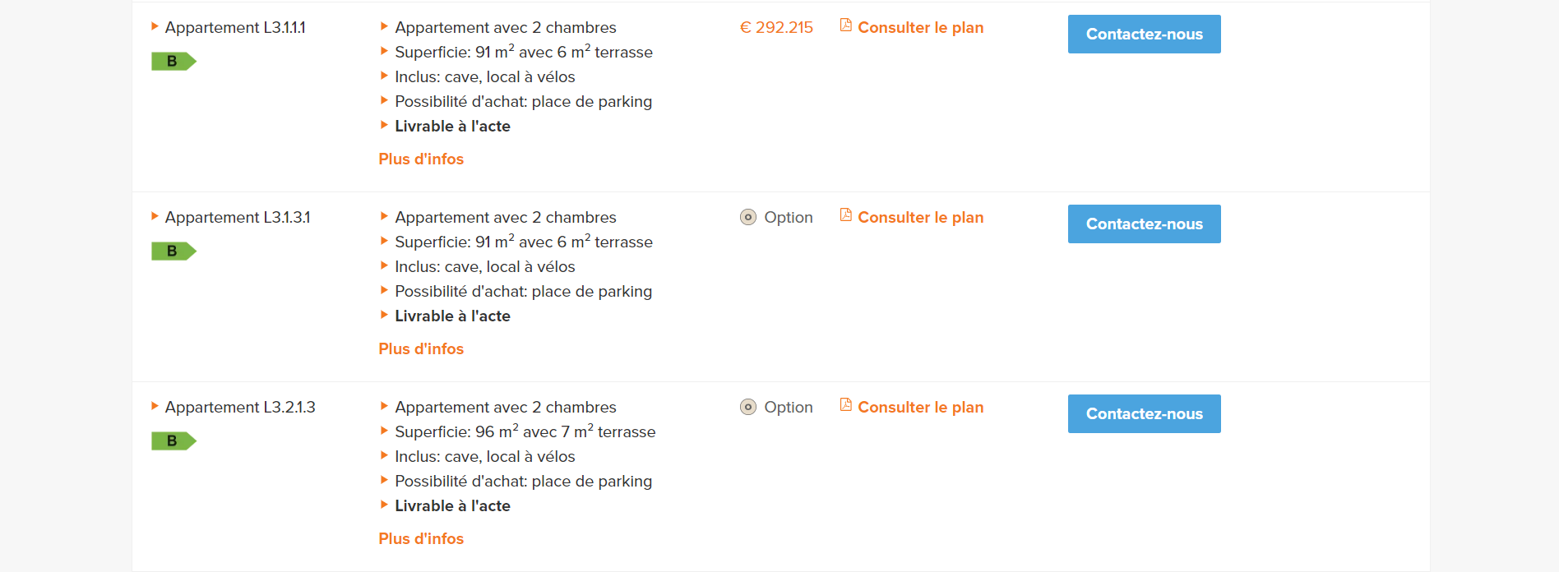Select the Appartement L3.2.1.3 heading
Viewport: 1559px width, 572px height.
click(240, 408)
